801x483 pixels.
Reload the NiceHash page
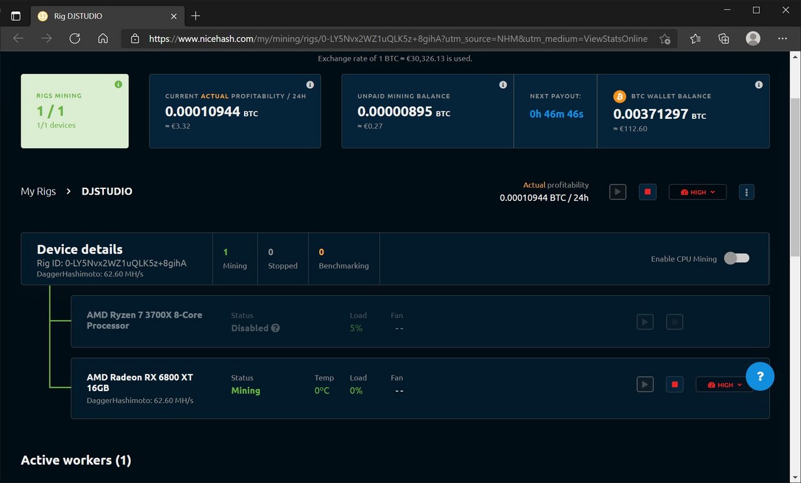(x=75, y=39)
